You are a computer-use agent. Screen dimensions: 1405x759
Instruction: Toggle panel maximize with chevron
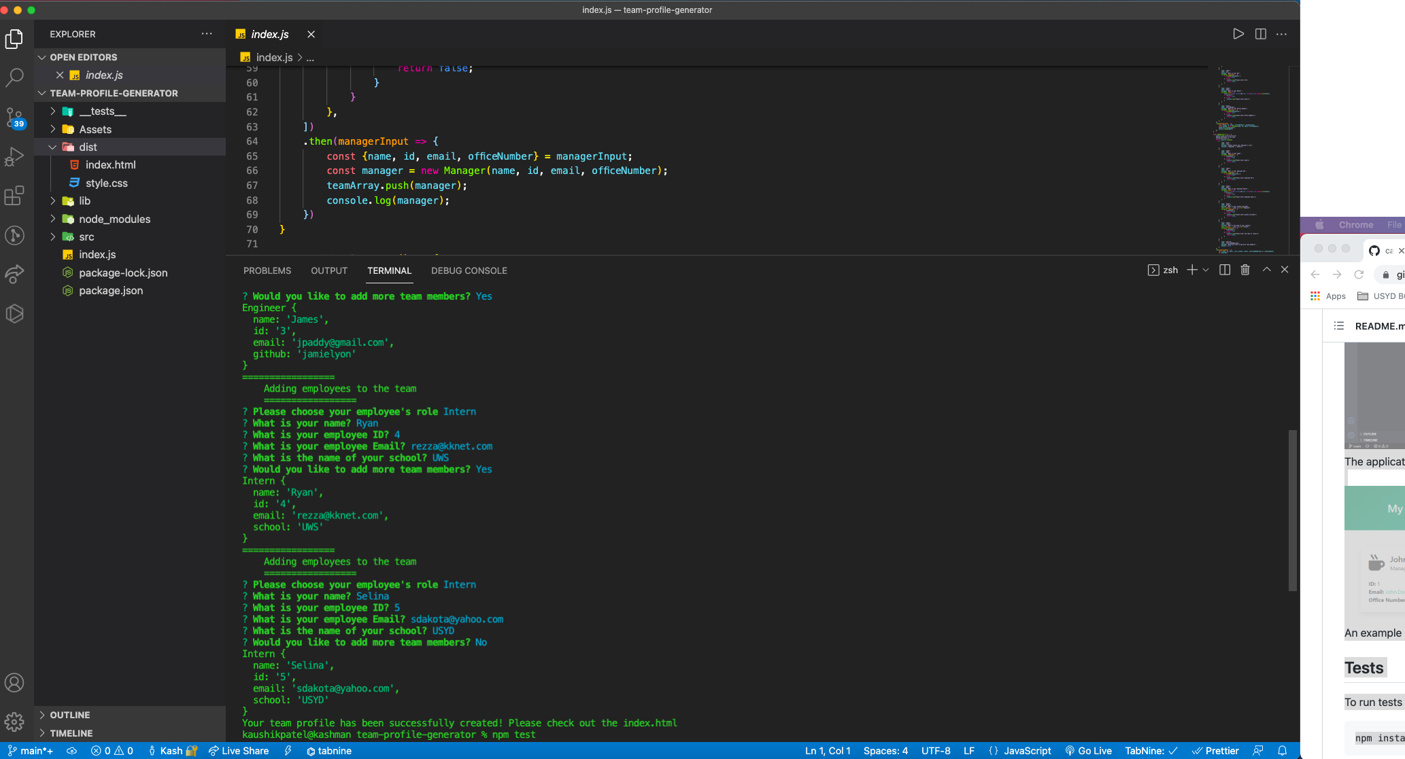1266,269
